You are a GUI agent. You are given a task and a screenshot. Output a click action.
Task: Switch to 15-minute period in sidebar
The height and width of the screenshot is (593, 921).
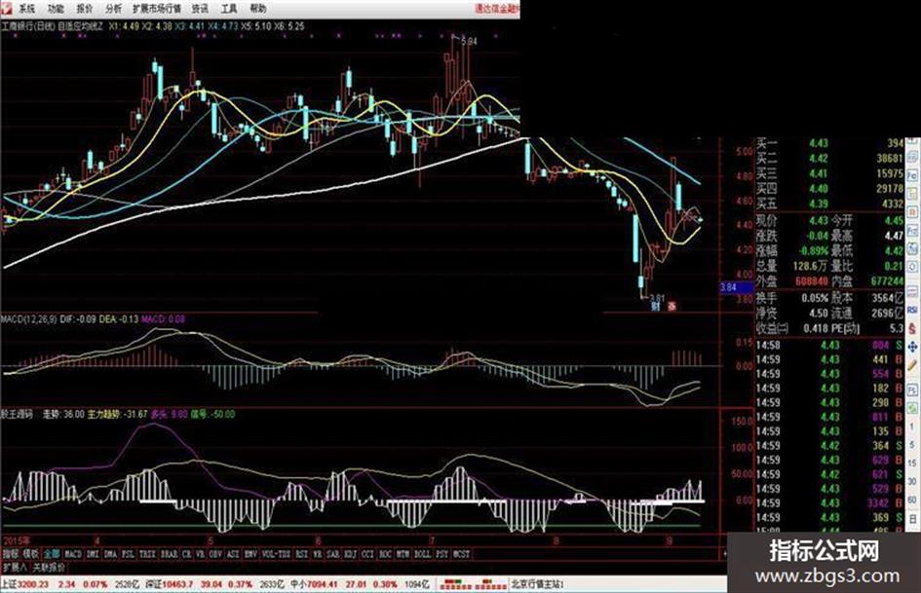pos(912,463)
